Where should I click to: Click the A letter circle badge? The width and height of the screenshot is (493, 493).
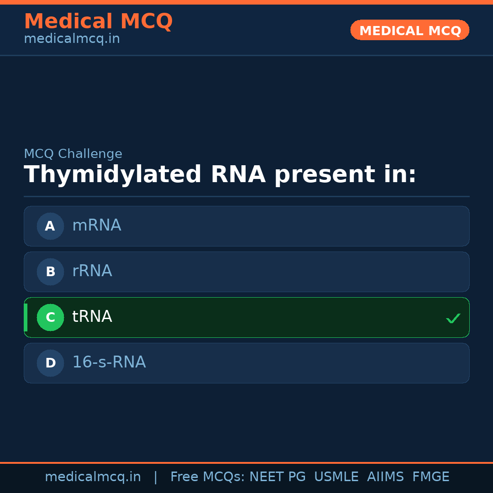click(50, 226)
